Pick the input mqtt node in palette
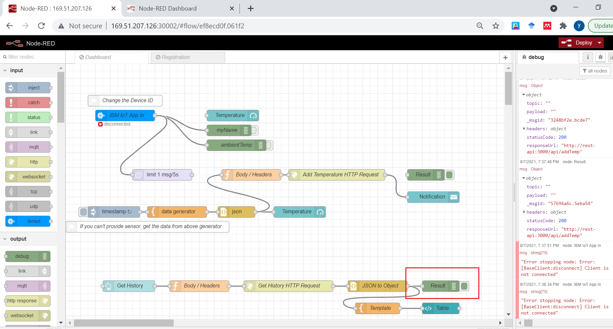613x329 pixels. (x=28, y=147)
